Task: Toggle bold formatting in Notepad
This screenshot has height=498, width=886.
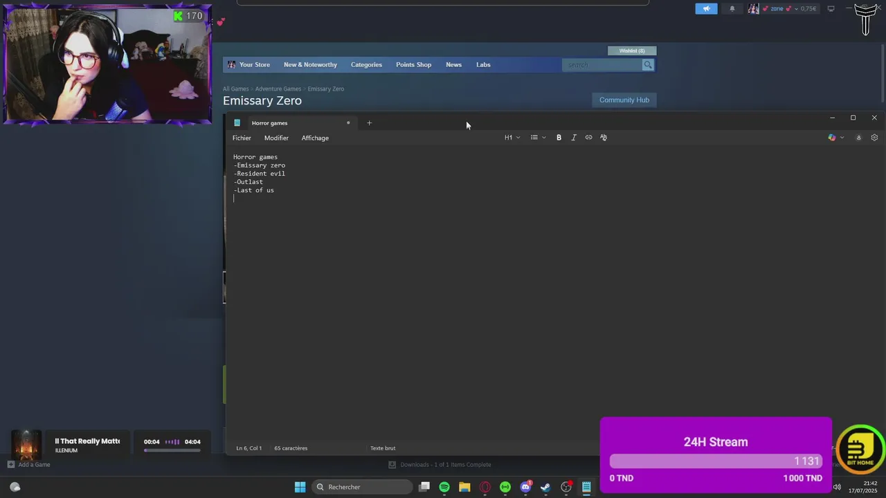Action: 559,138
